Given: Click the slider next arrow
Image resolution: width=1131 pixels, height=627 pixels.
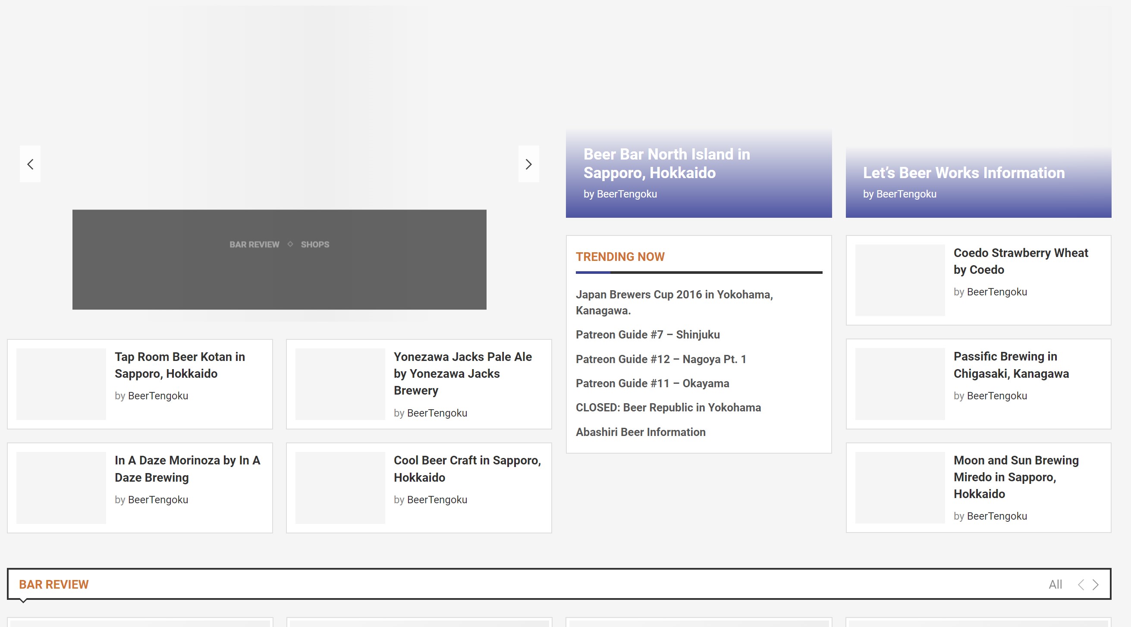Looking at the screenshot, I should 529,164.
